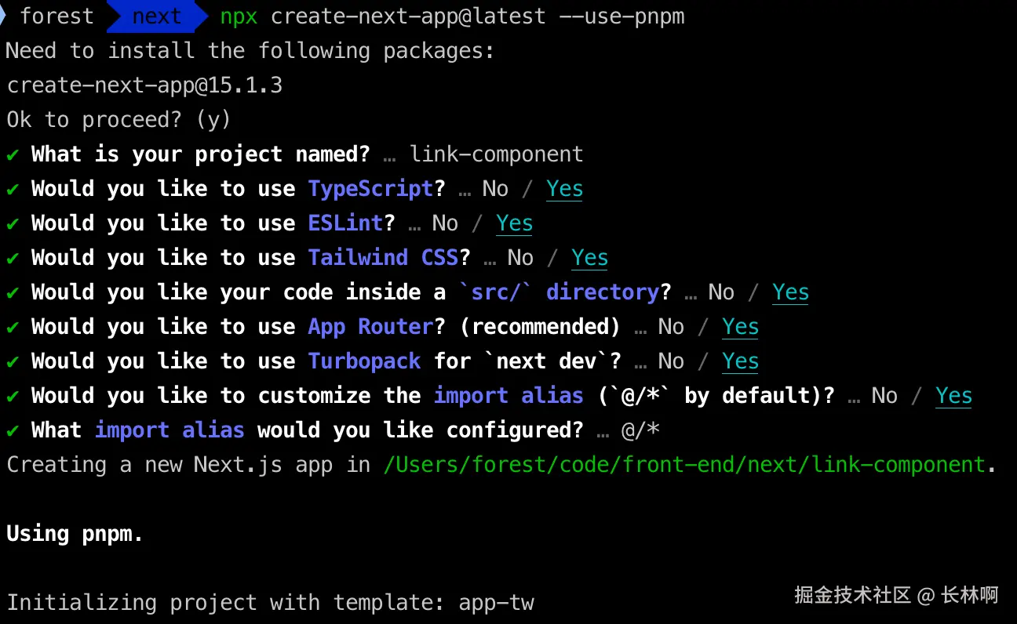Click the checkmark before Tailwind CSS question
This screenshot has width=1017, height=624.
pyautogui.click(x=13, y=259)
